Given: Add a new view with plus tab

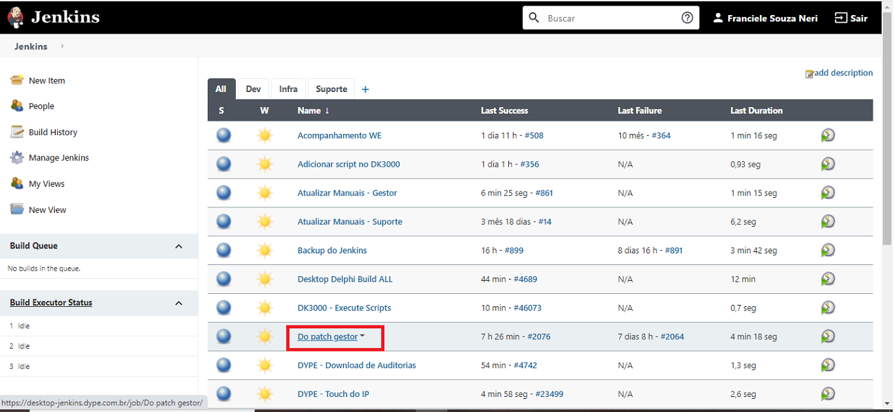Looking at the screenshot, I should (365, 89).
